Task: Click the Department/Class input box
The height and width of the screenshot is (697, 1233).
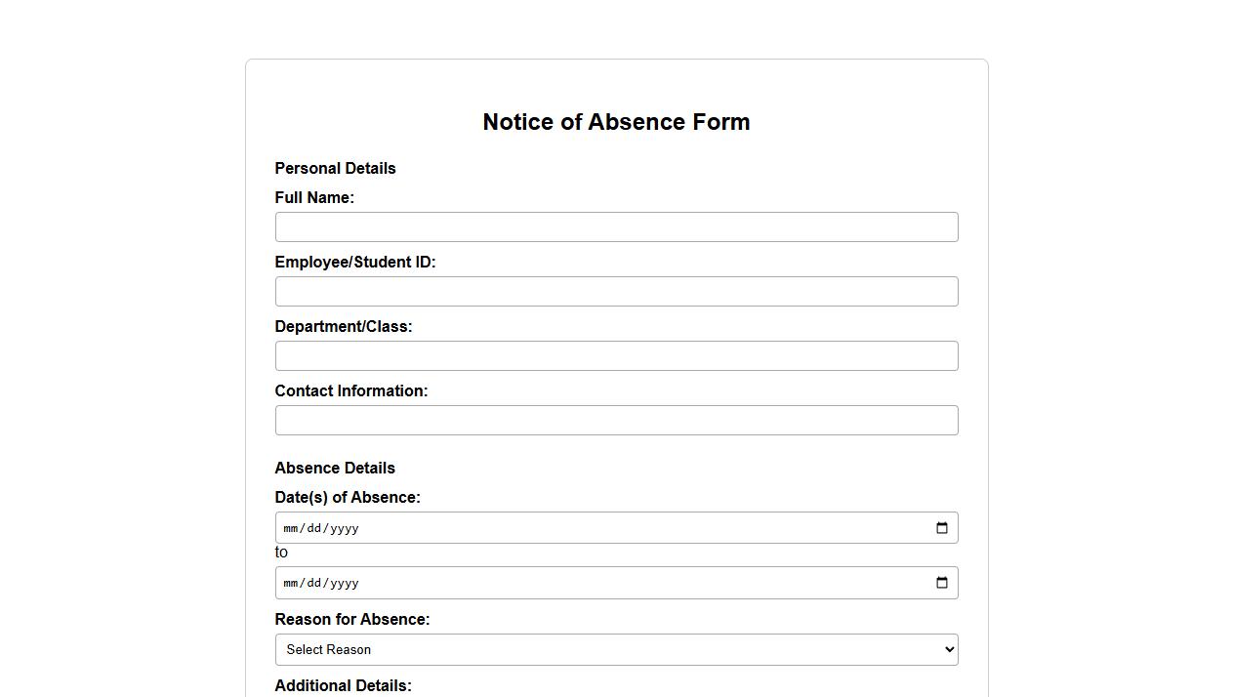Action: [616, 355]
